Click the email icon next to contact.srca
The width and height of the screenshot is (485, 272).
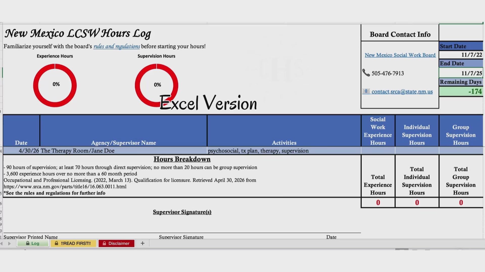point(366,91)
